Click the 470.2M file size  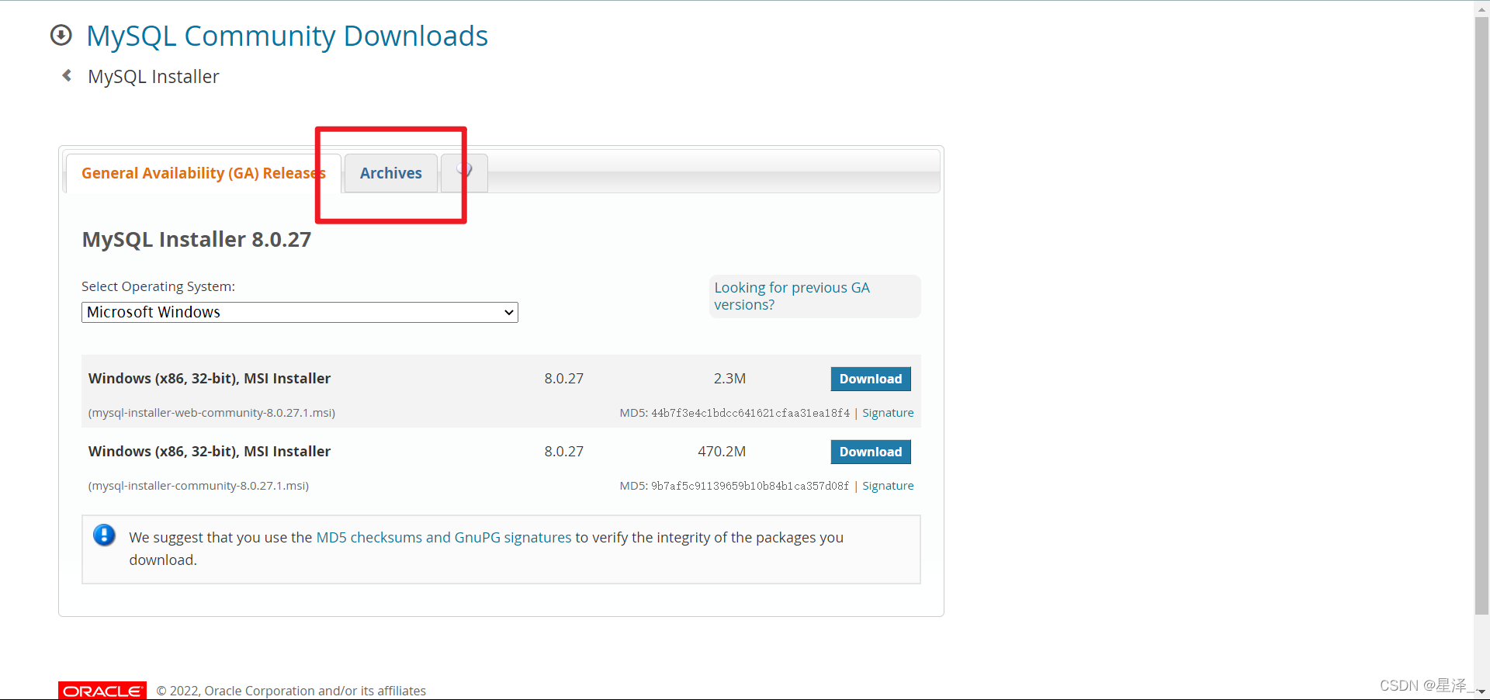[x=722, y=452]
